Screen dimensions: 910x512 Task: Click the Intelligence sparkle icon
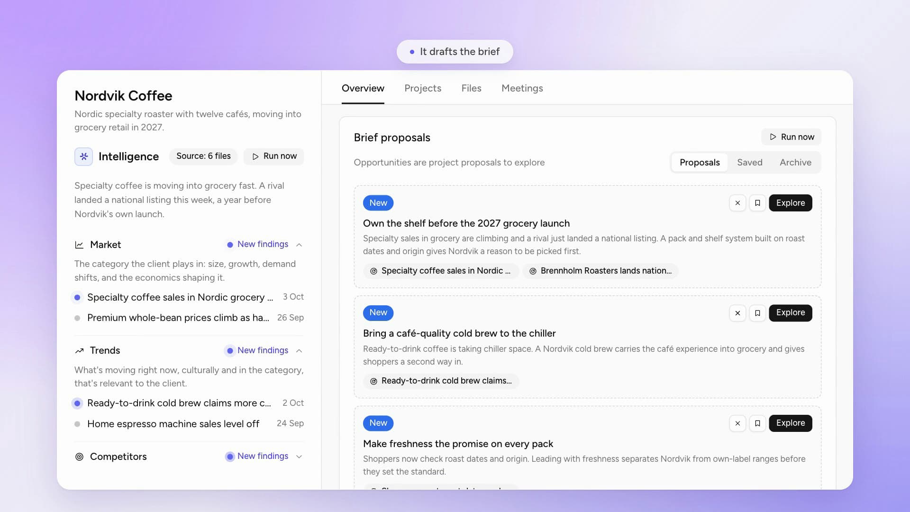83,156
